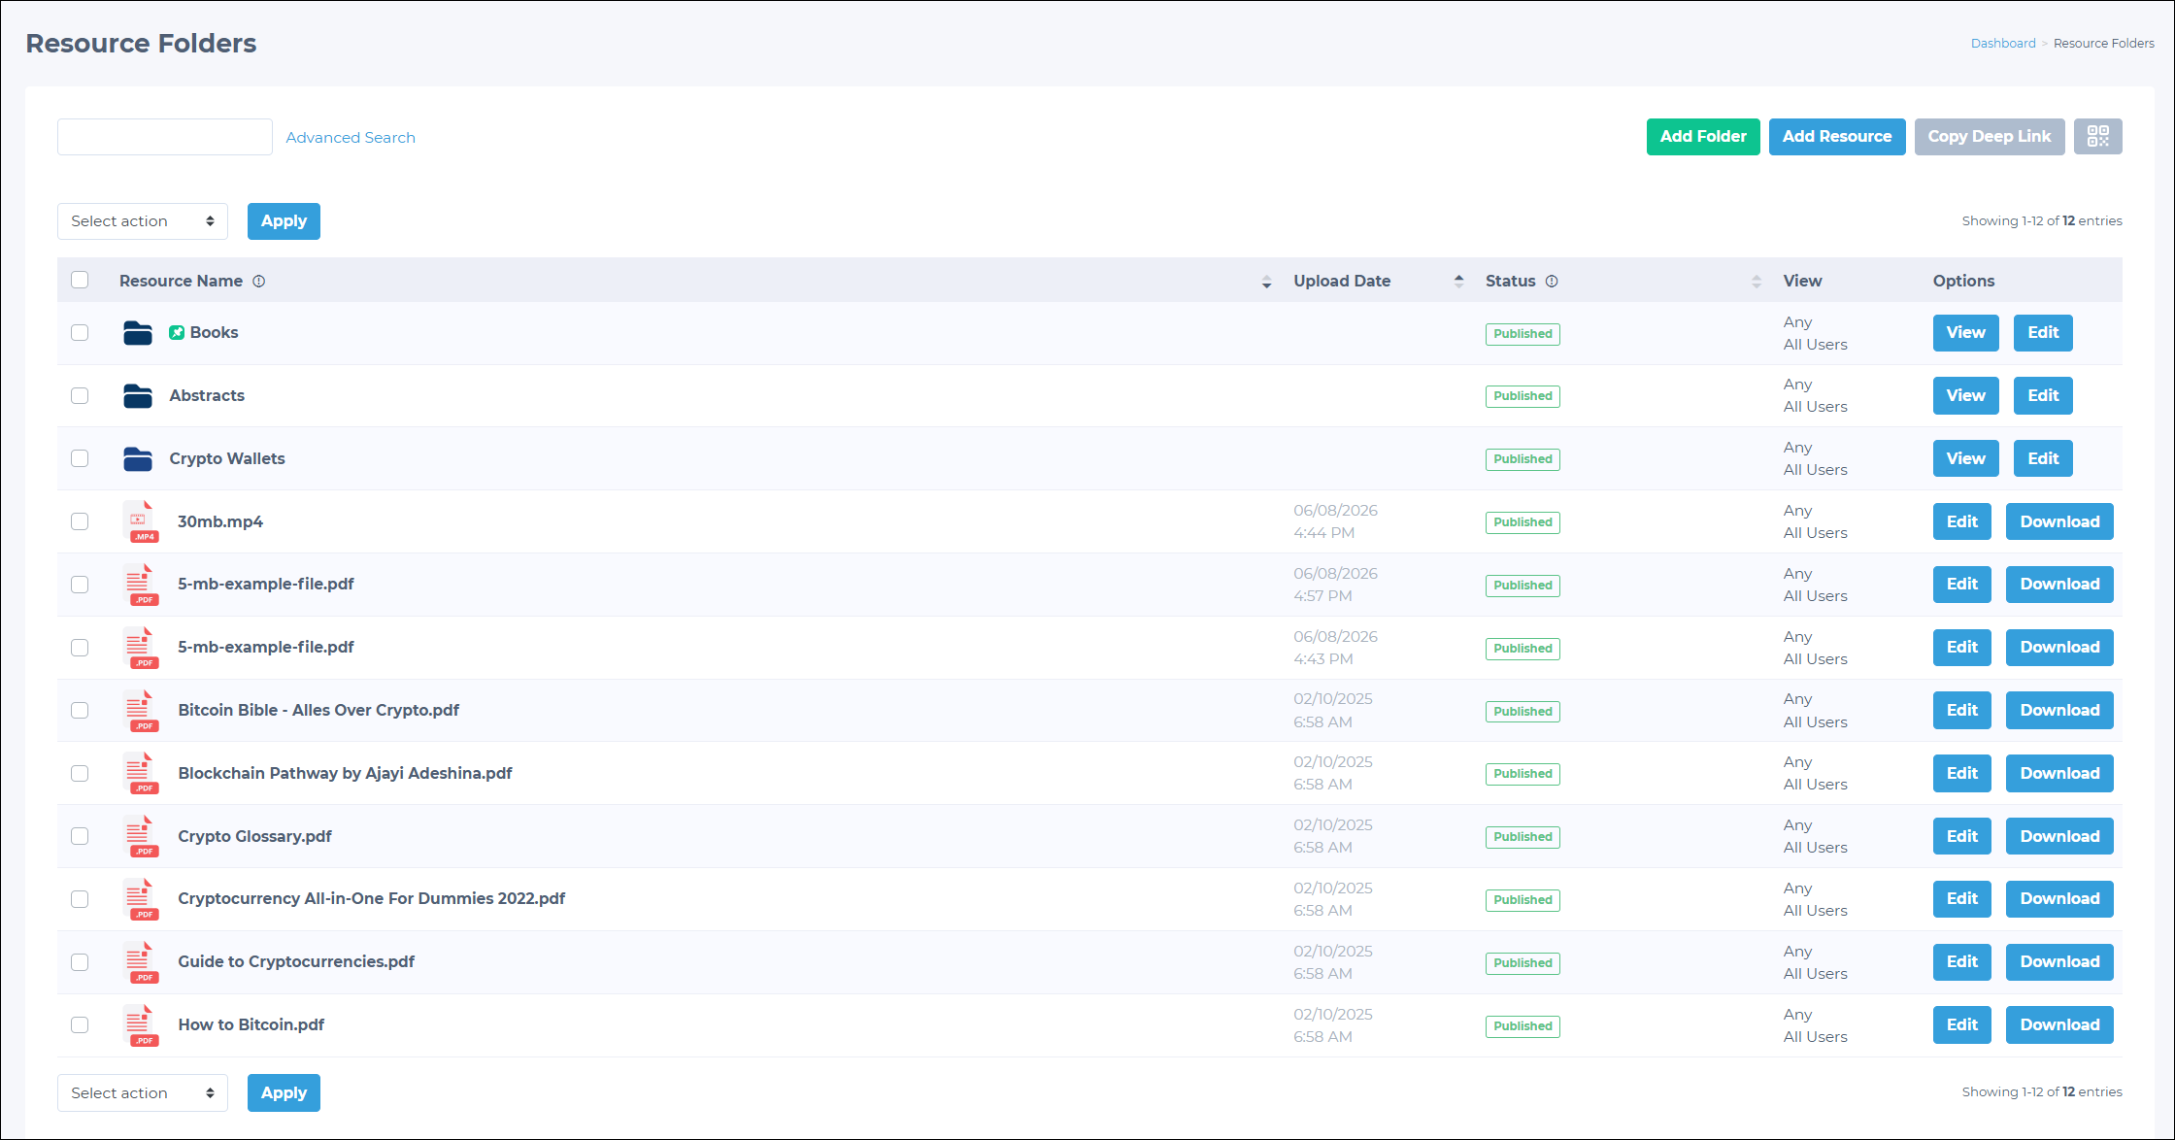
Task: Click the bottom Apply button
Action: (x=284, y=1093)
